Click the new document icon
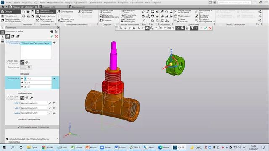 click(24, 12)
